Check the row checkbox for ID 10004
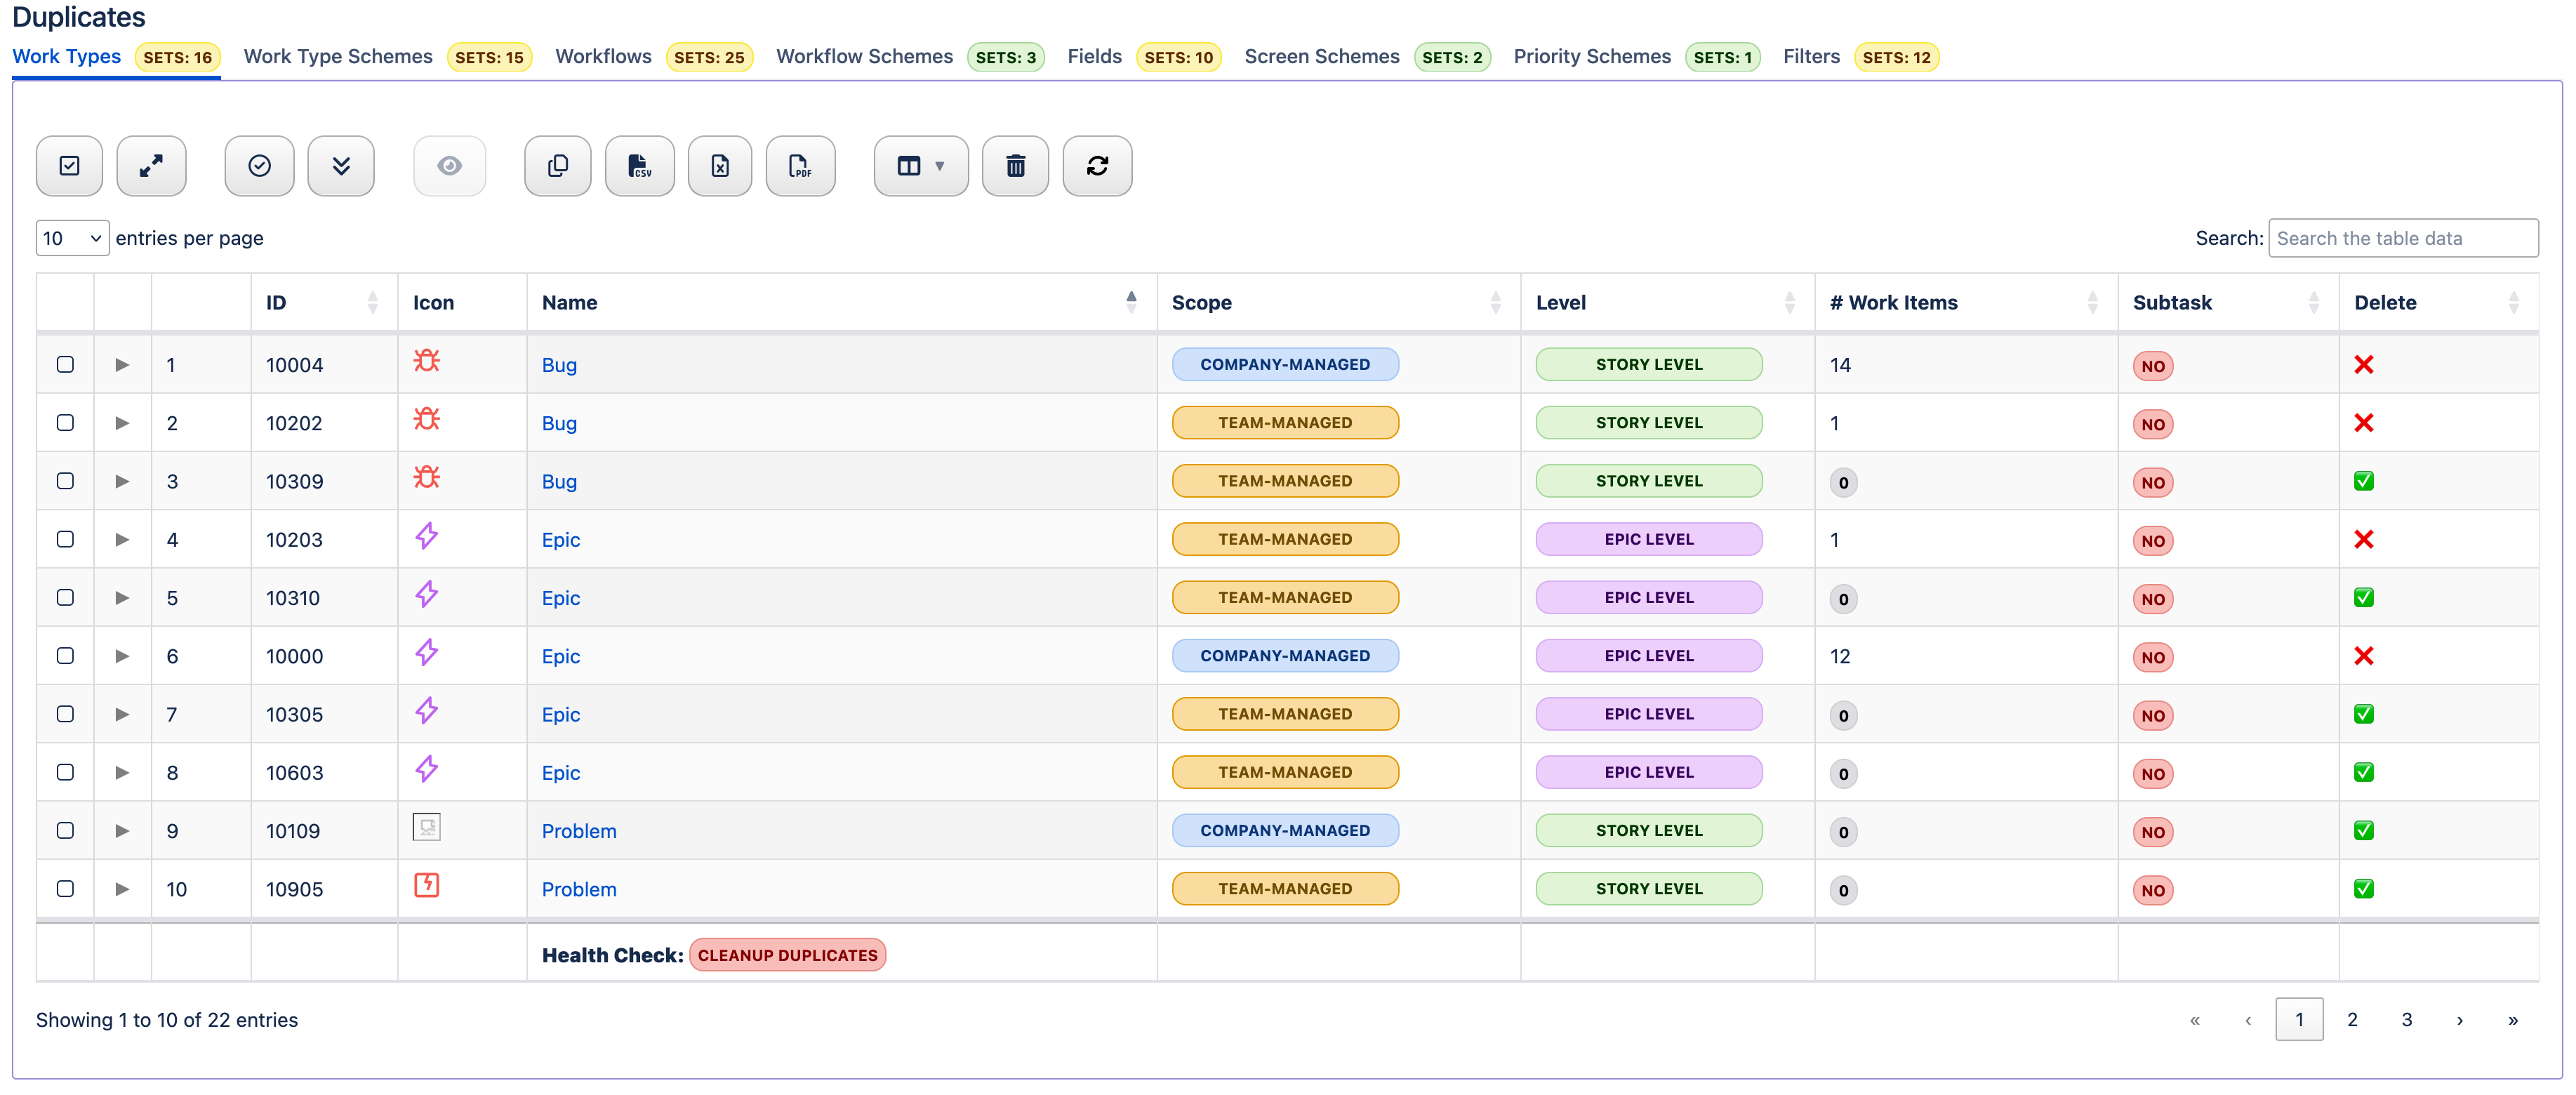 point(65,364)
